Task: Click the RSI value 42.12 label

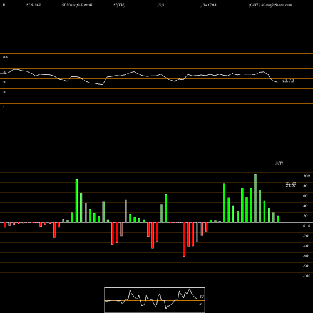Action: (x=288, y=81)
